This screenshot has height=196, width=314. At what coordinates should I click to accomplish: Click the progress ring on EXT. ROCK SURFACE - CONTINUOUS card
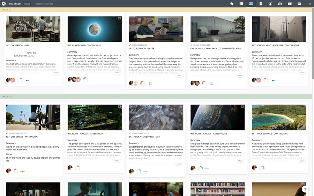click(262, 168)
